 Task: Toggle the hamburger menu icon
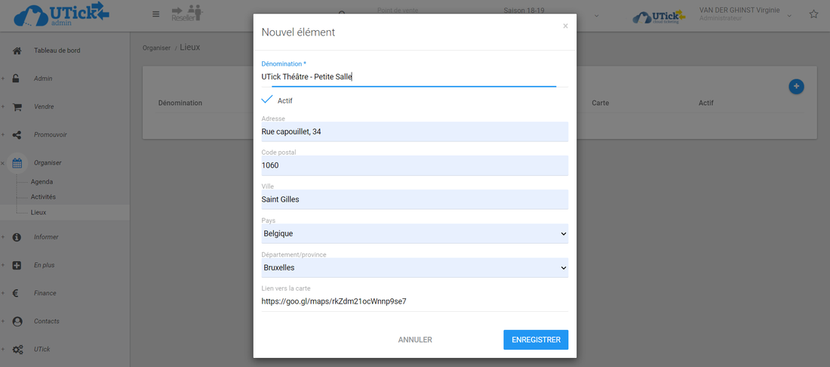[155, 14]
